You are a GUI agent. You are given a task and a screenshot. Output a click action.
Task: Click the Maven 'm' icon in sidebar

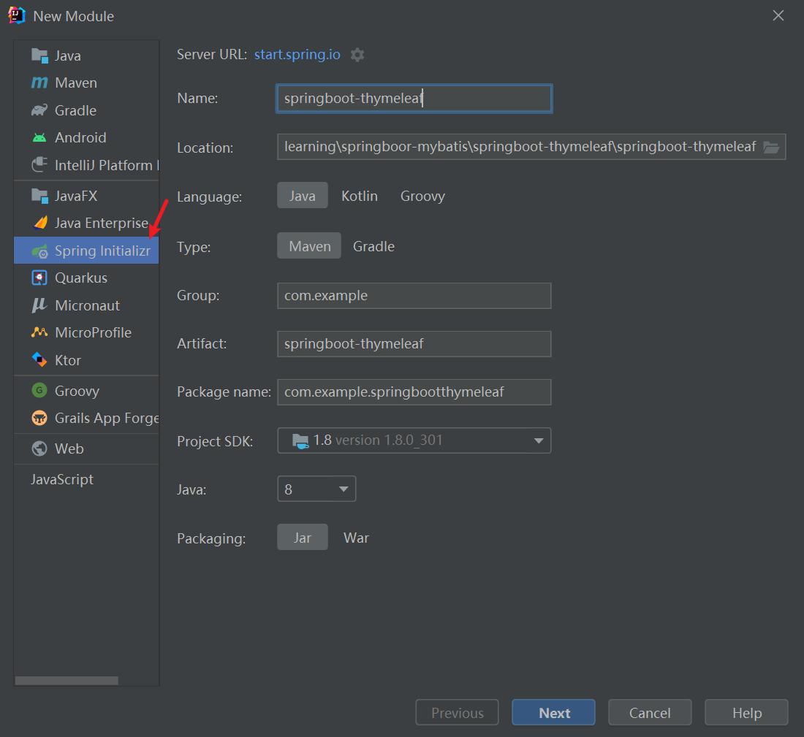(39, 83)
